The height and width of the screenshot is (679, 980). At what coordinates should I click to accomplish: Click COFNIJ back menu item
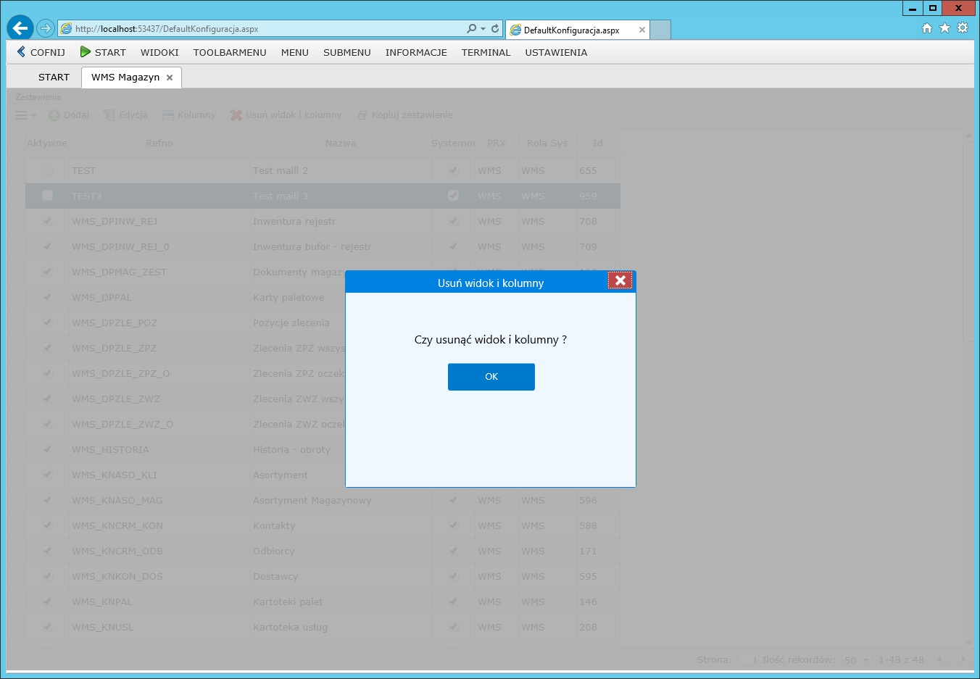point(41,52)
